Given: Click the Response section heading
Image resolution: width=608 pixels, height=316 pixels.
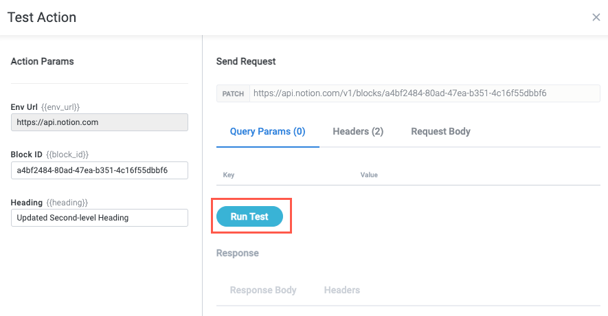Looking at the screenshot, I should (238, 253).
